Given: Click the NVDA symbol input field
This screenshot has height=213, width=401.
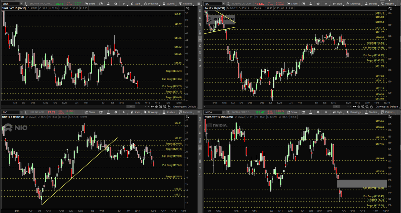Looking at the screenshot, I should [214, 112].
